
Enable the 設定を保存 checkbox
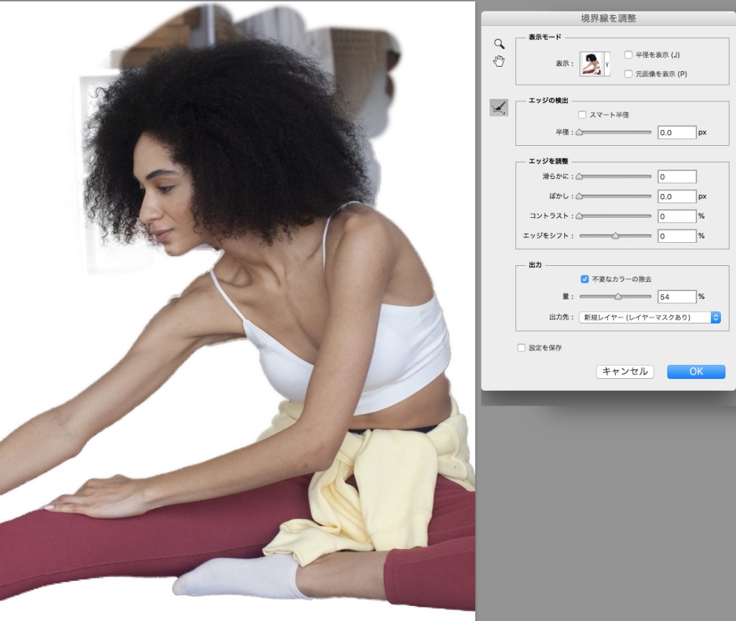(x=522, y=348)
